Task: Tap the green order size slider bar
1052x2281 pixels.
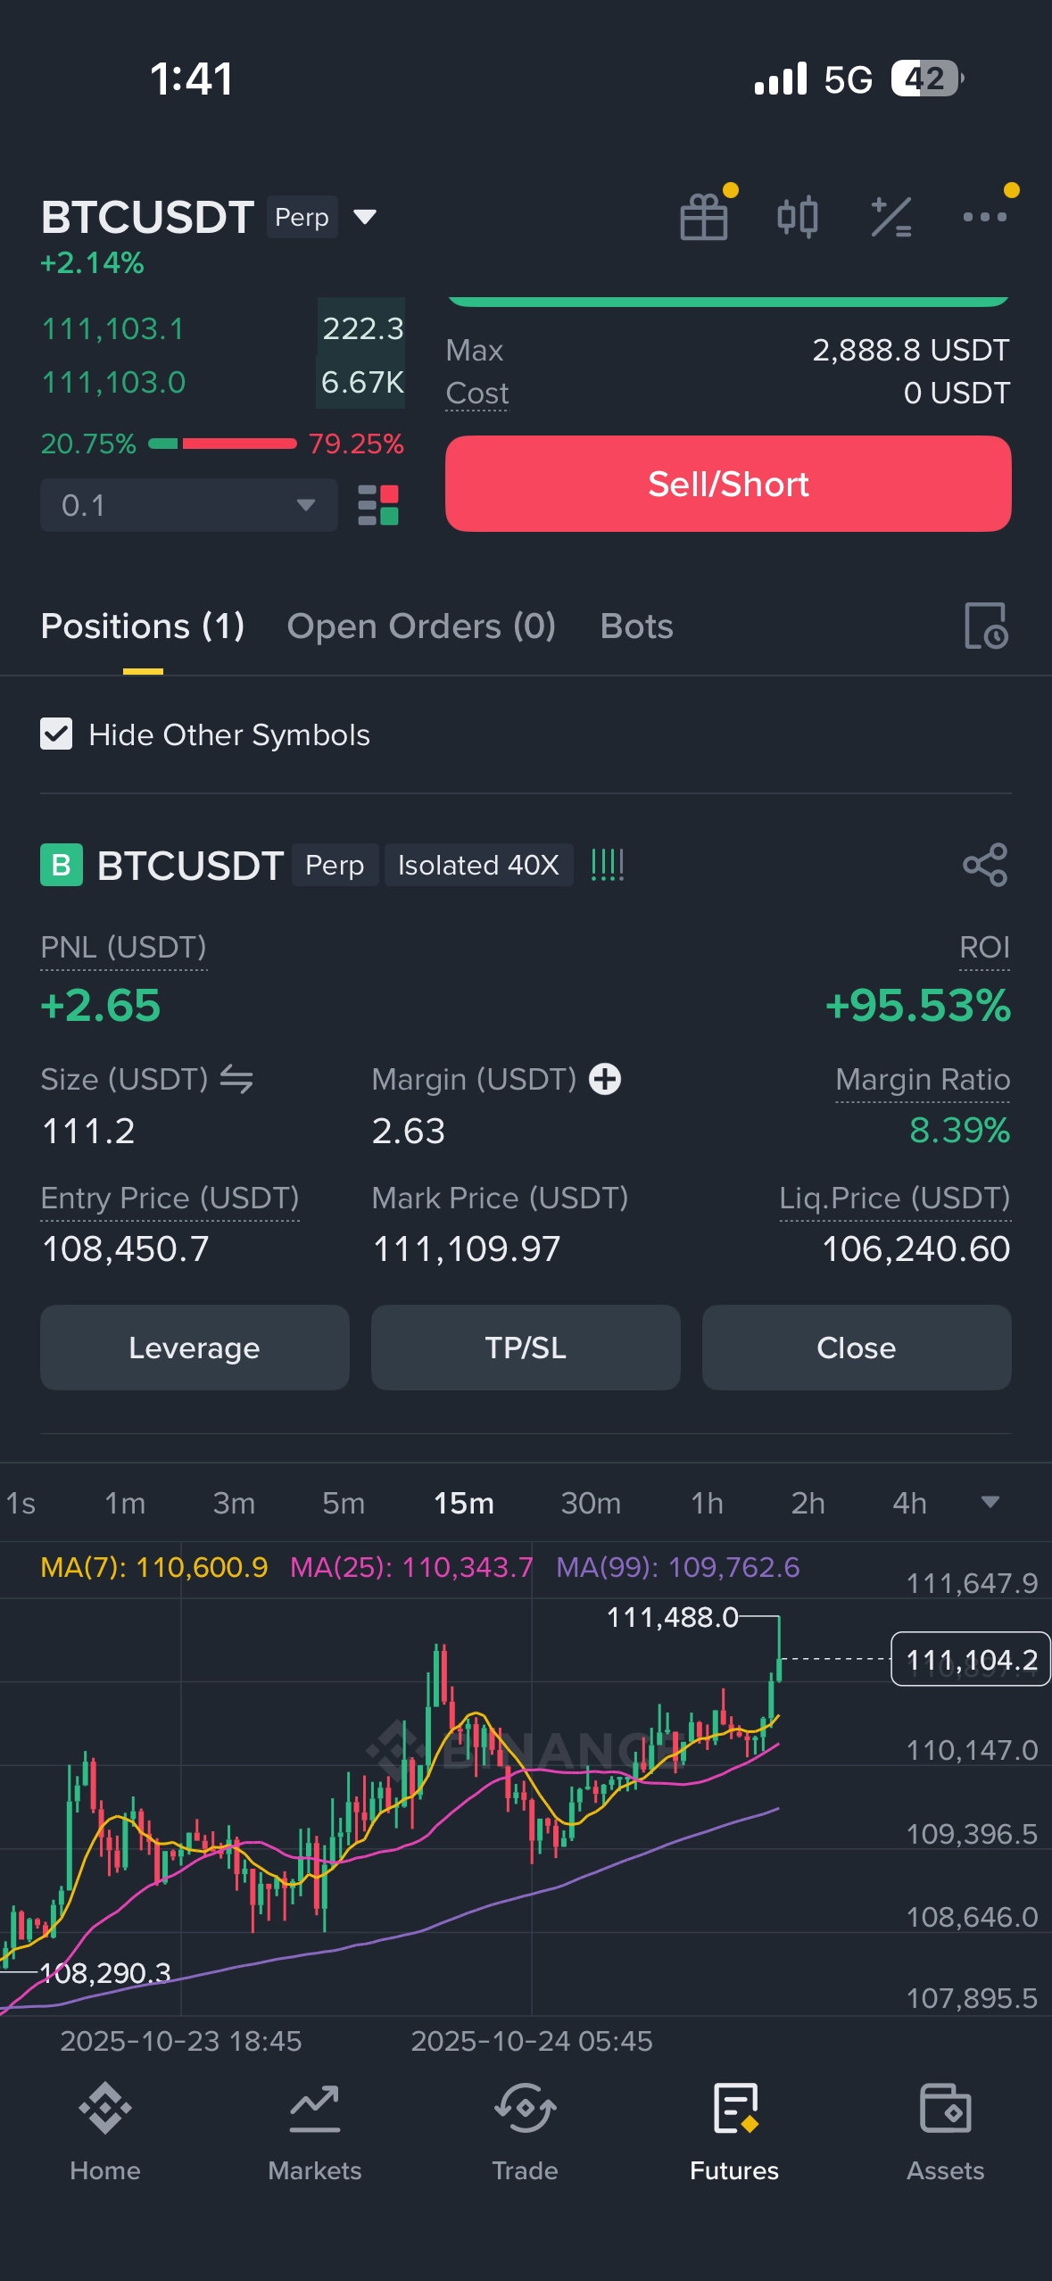Action: (x=727, y=302)
